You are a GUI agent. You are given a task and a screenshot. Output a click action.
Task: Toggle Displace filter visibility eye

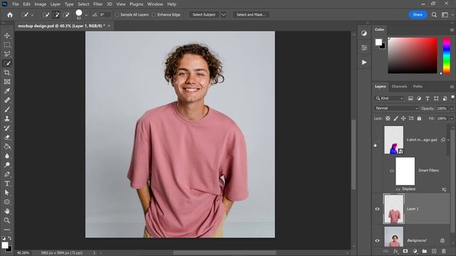tap(398, 189)
